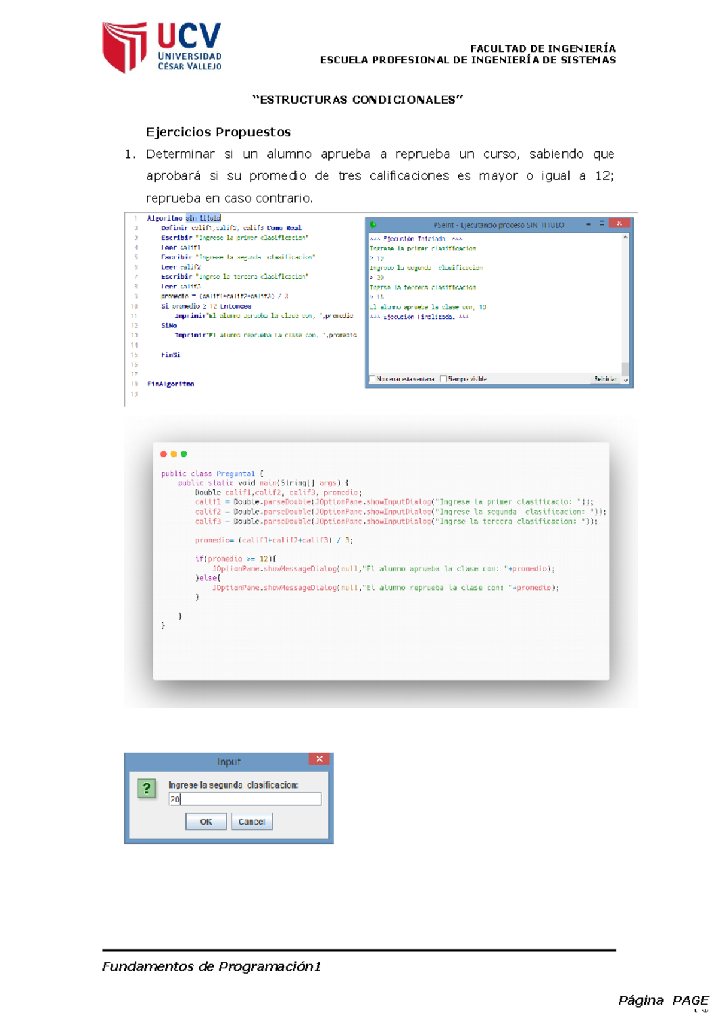Viewport: 718px width, 1016px height.
Task: Click the Reiniciar button in PSeInt window
Action: 604,379
